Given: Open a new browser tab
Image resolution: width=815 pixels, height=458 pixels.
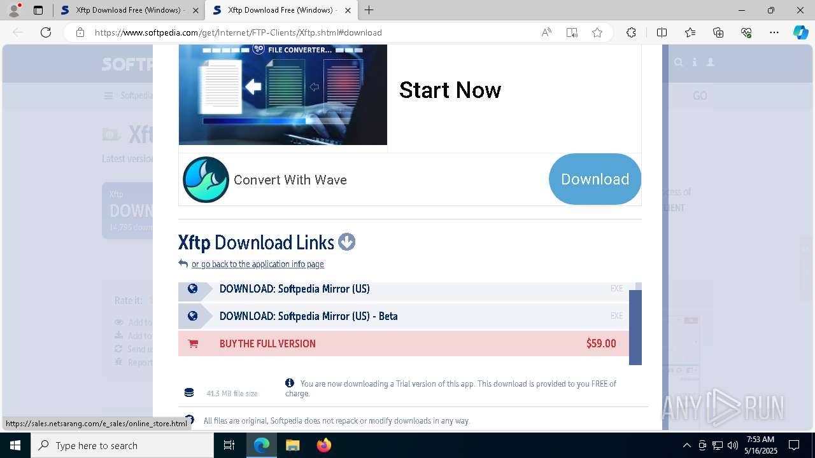Looking at the screenshot, I should pyautogui.click(x=369, y=10).
